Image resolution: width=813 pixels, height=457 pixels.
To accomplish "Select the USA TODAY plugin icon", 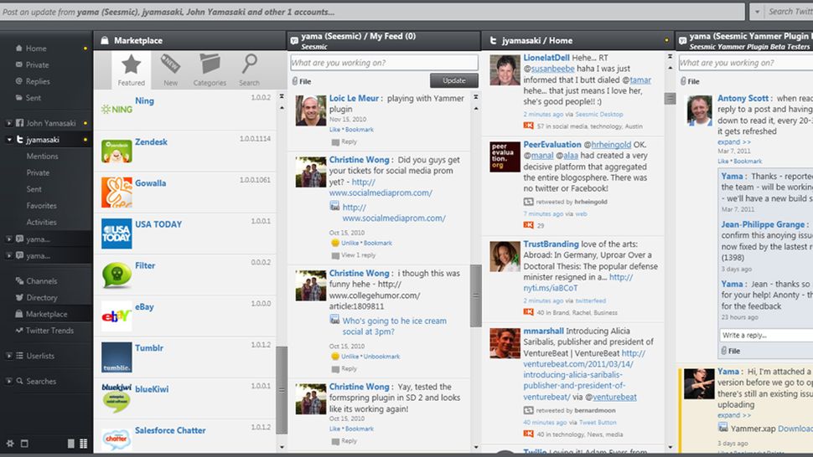I will pyautogui.click(x=117, y=234).
